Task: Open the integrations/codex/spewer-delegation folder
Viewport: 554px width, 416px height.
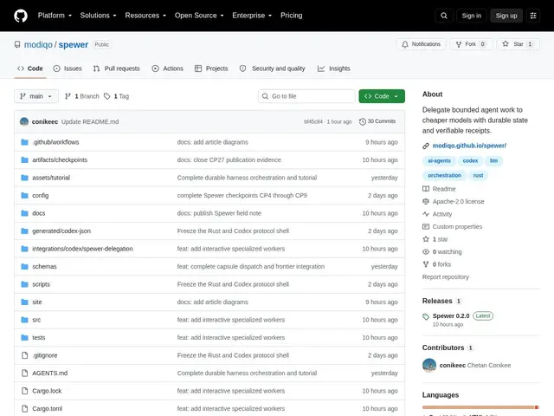Action: 83,249
